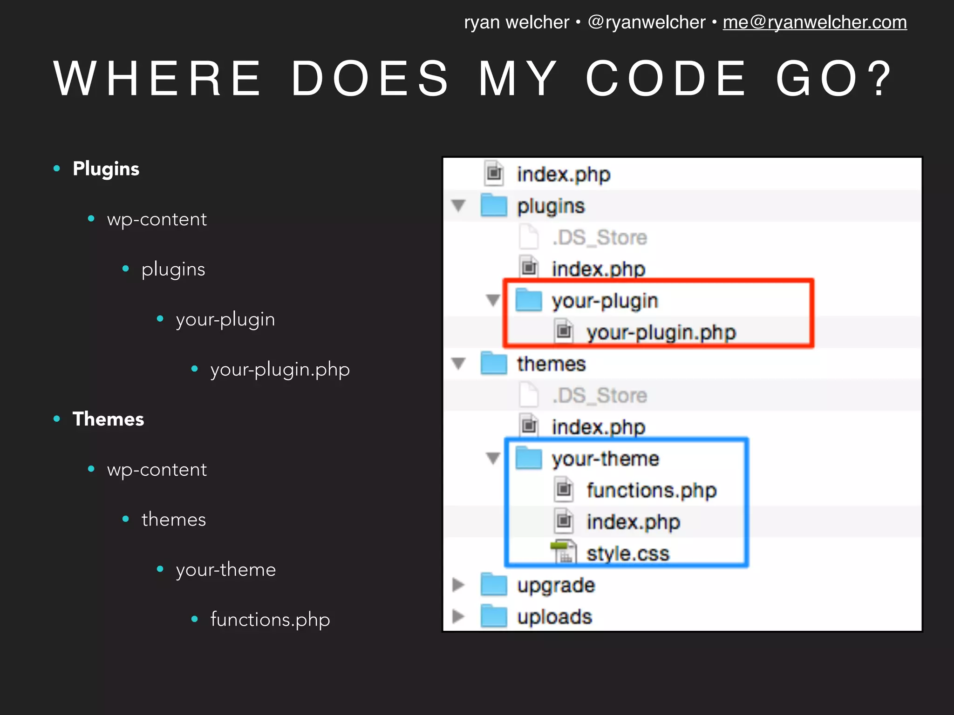This screenshot has height=715, width=954.
Task: Select .DS_Store name under themes folder
Action: pos(600,396)
